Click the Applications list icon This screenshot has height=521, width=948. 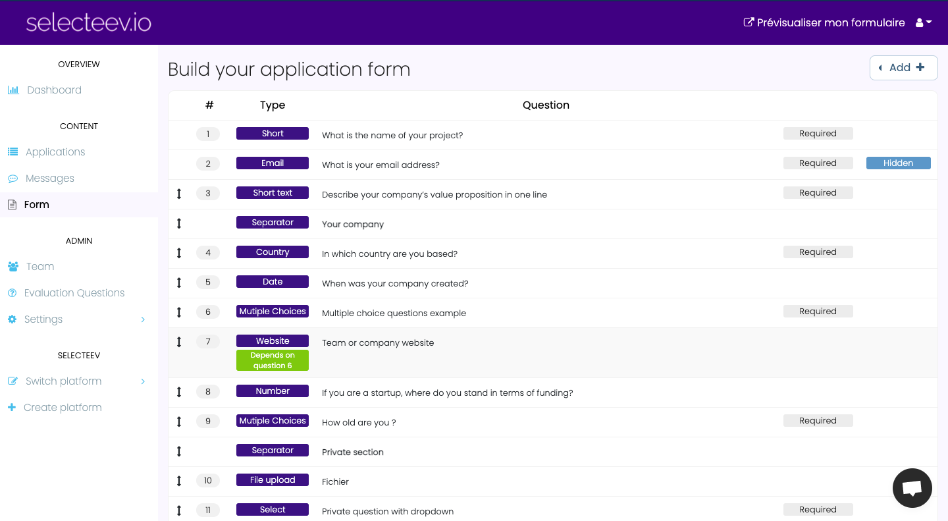(x=12, y=151)
